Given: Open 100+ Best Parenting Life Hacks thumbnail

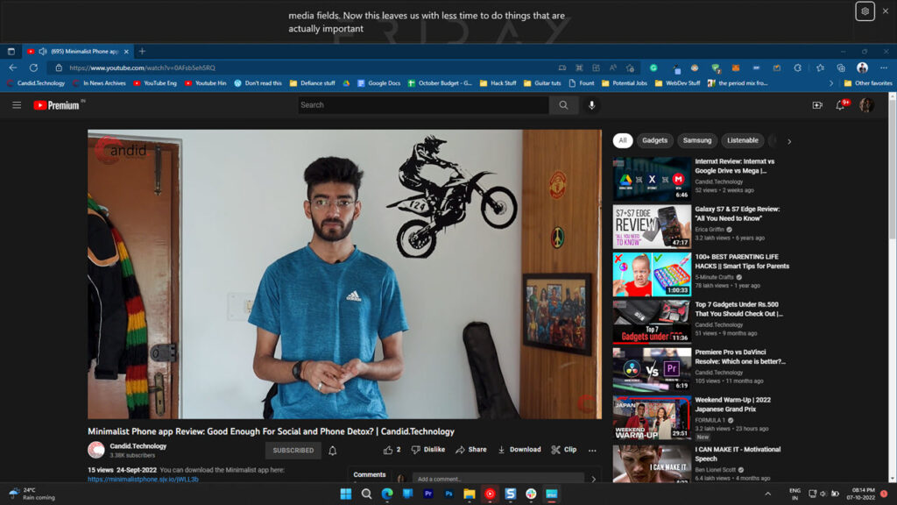Looking at the screenshot, I should [652, 274].
